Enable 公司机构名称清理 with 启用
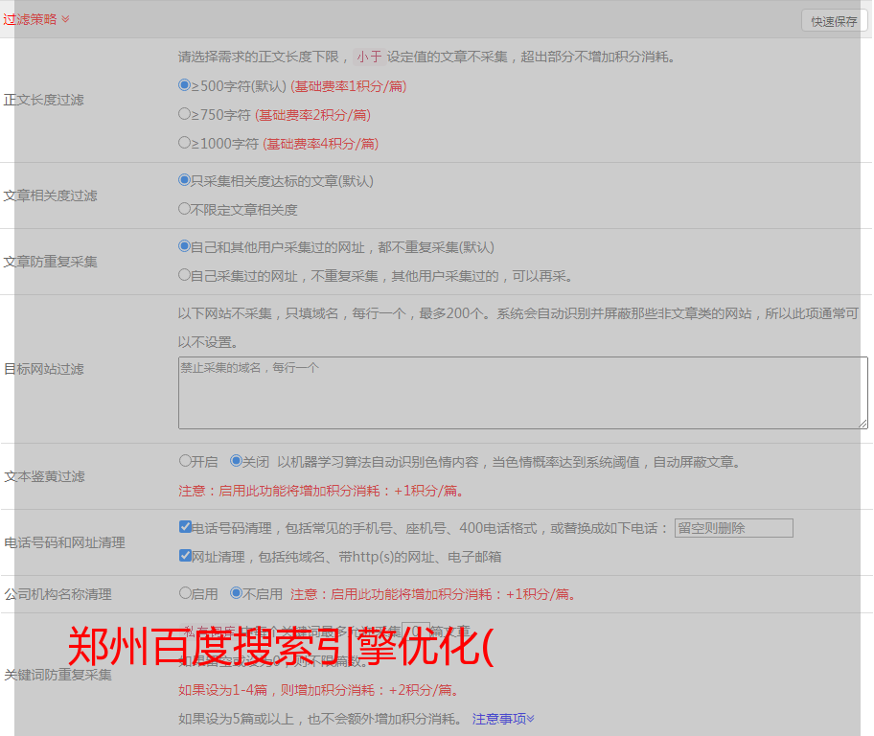Viewport: 874px width, 736px height. coord(185,593)
